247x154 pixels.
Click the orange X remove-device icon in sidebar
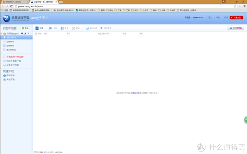[x=28, y=33]
